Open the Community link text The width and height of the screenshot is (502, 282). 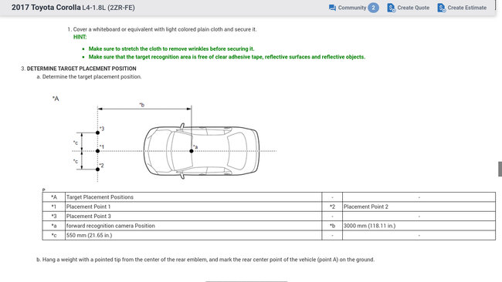tap(352, 8)
